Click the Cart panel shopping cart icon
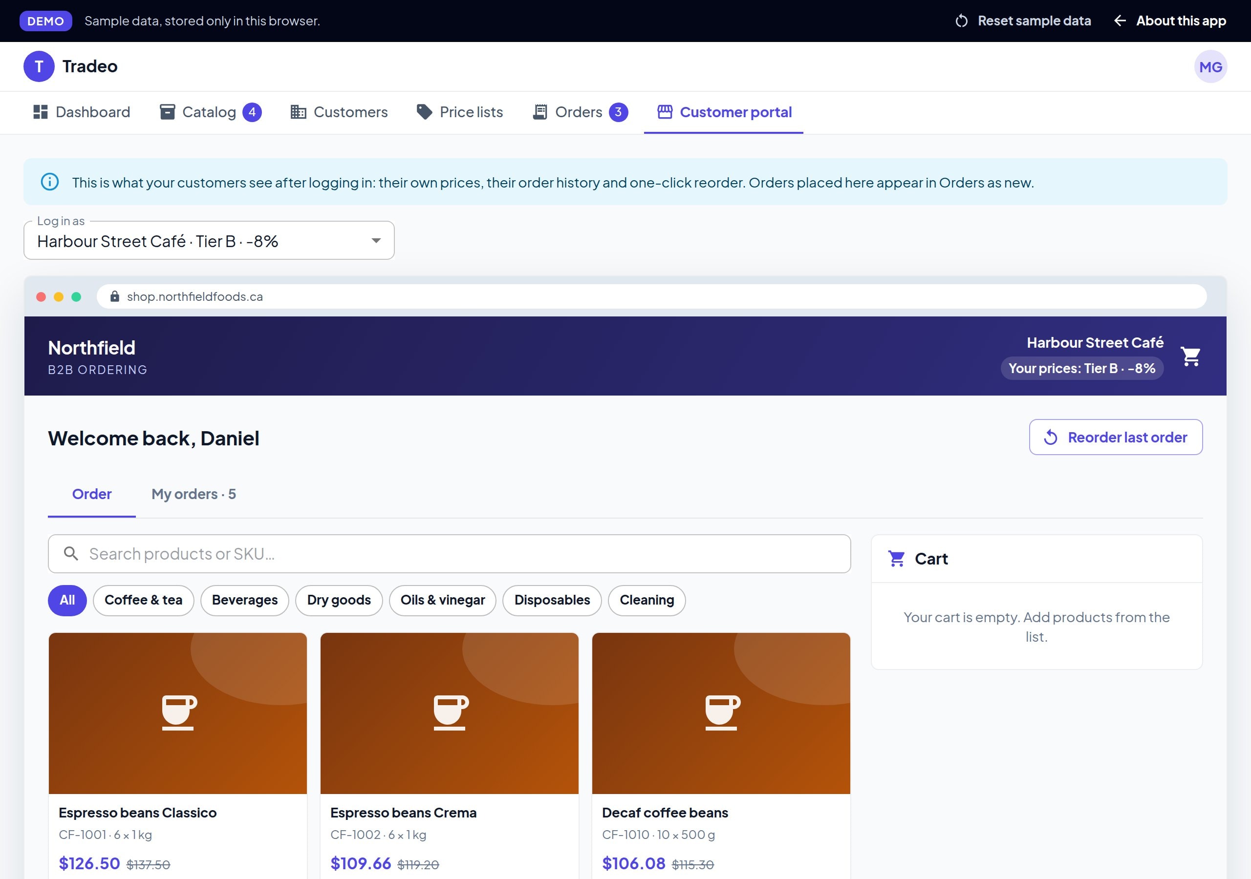This screenshot has height=879, width=1251. pos(896,559)
